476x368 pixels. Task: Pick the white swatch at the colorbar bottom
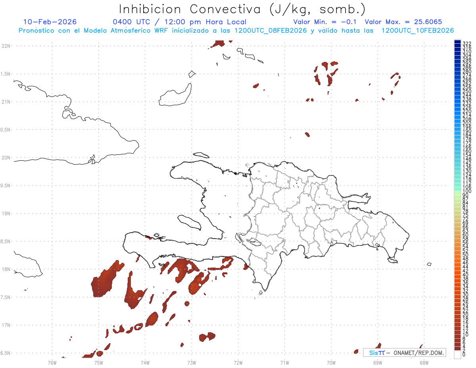pos(457,355)
